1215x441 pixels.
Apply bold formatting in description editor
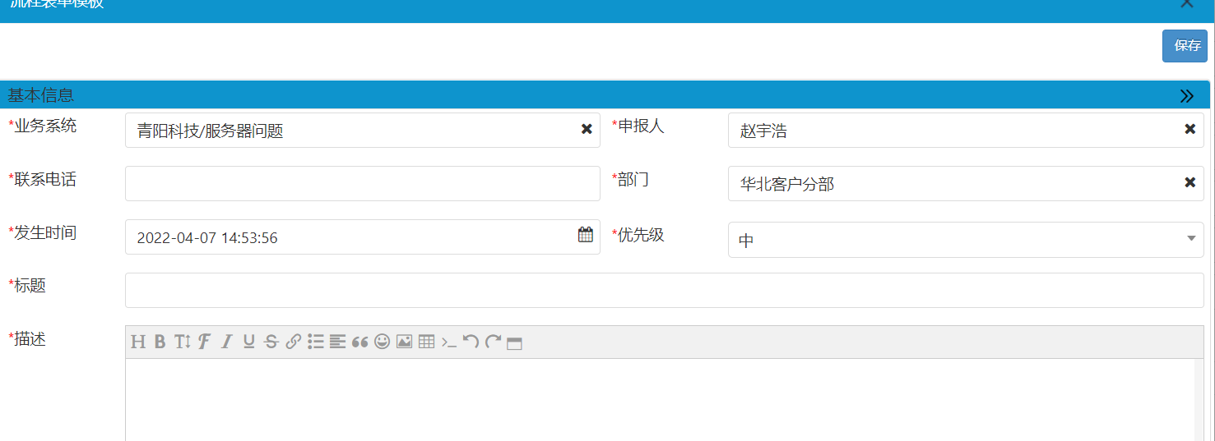[160, 342]
